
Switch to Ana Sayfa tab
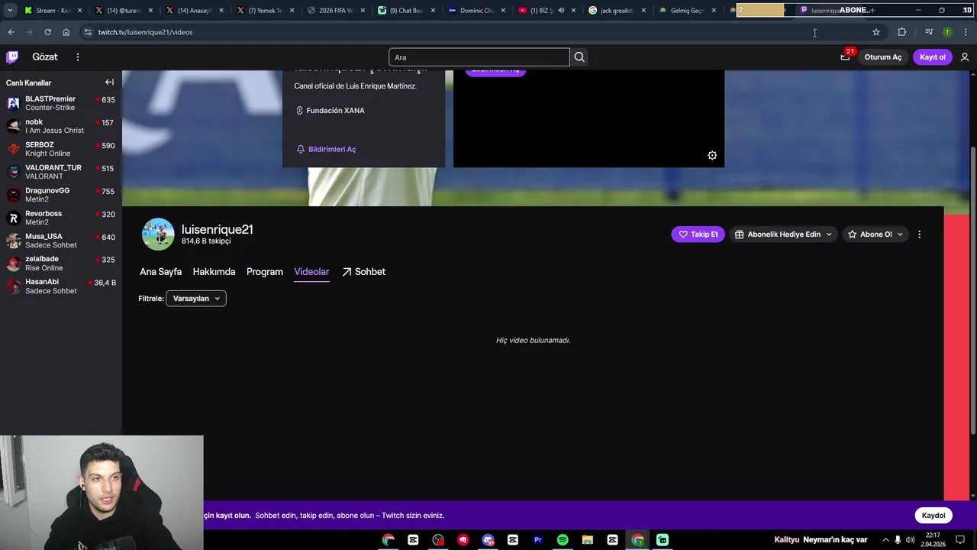[x=160, y=272]
